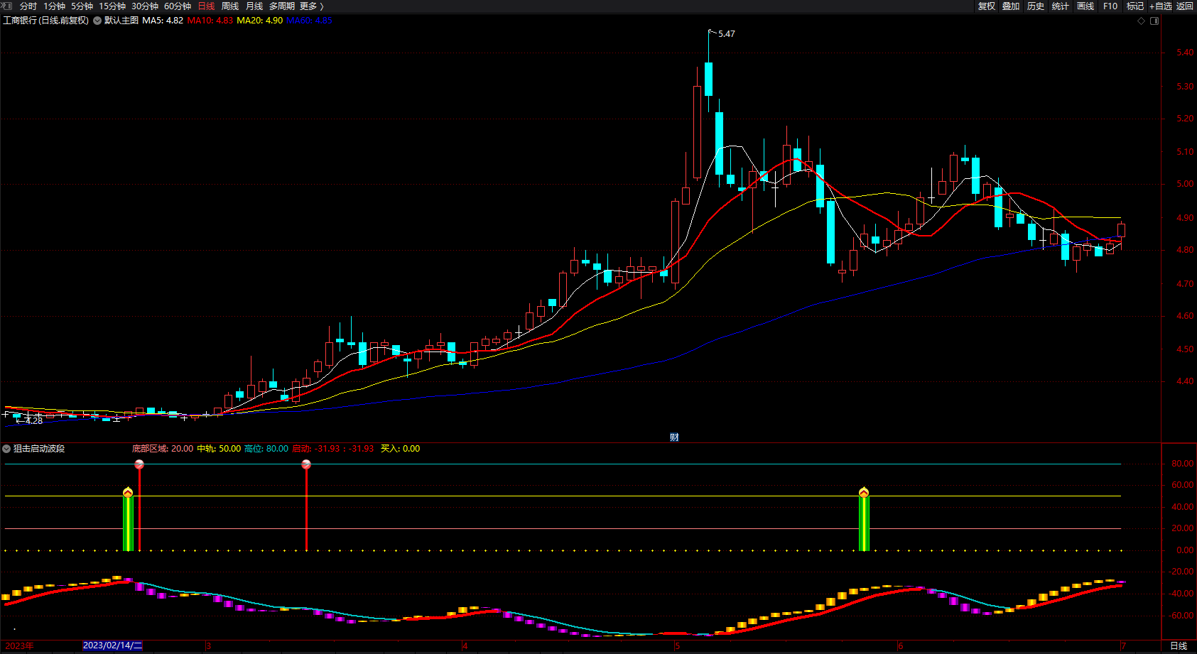Click the 叠加 overlay button
This screenshot has height=654, width=1197.
click(1011, 6)
